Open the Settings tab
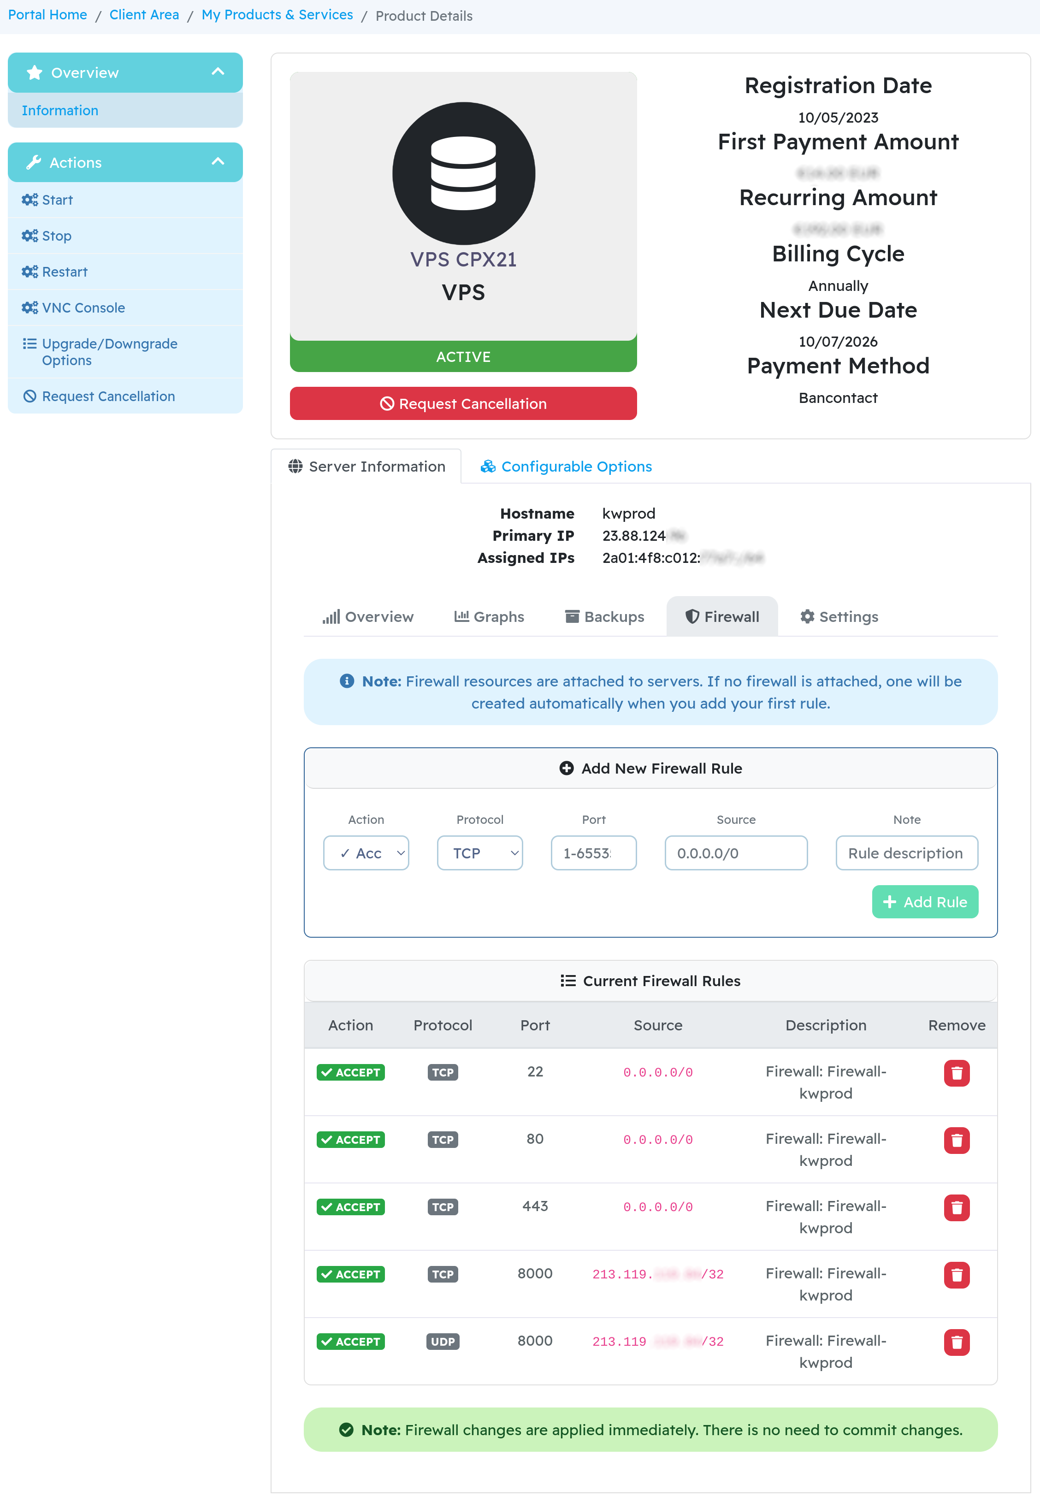 point(839,616)
